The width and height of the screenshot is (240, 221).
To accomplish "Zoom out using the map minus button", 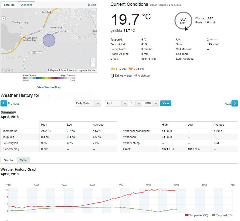I will pyautogui.click(x=93, y=64).
